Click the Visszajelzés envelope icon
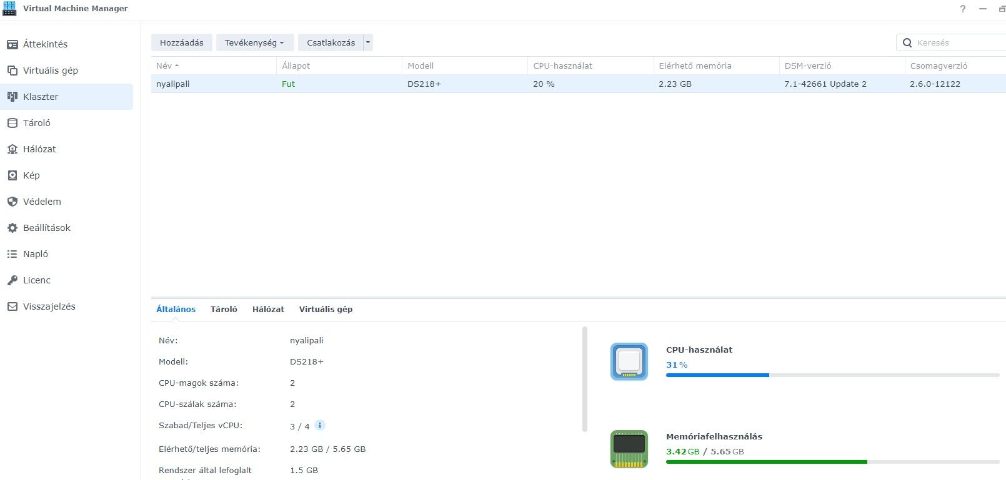Viewport: 1006px width, 480px height. point(12,306)
